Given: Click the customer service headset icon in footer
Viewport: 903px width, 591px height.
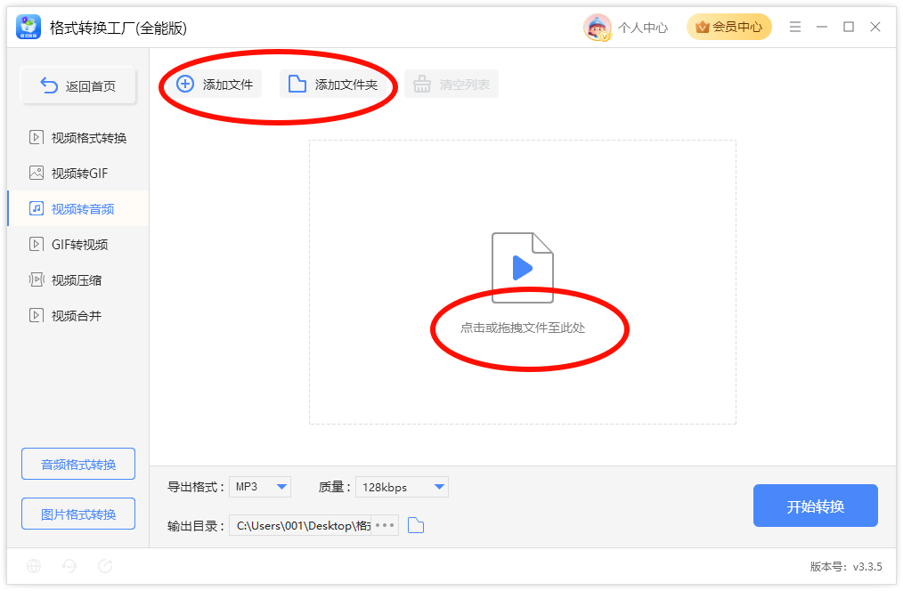Looking at the screenshot, I should click(x=69, y=566).
